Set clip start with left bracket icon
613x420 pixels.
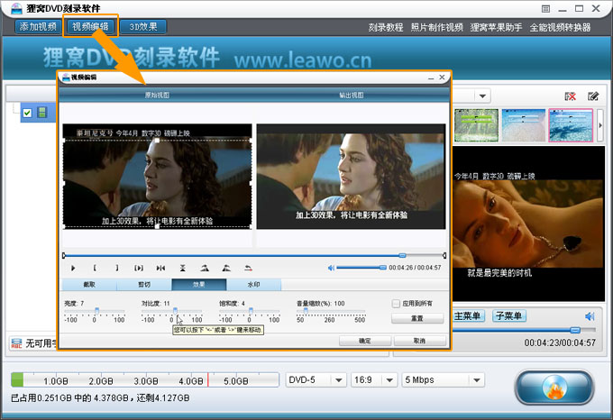[95, 268]
